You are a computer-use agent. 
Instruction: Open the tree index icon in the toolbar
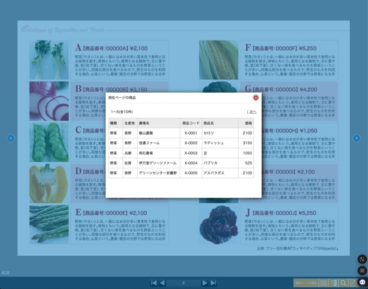coord(333,283)
